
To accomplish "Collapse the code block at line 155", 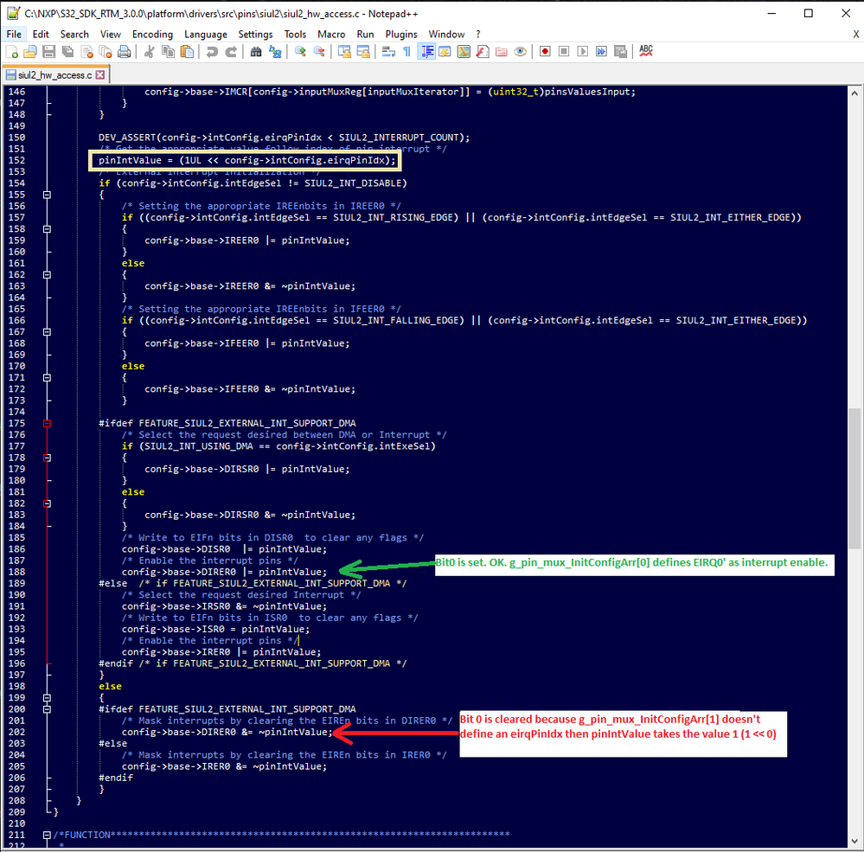I will point(48,195).
